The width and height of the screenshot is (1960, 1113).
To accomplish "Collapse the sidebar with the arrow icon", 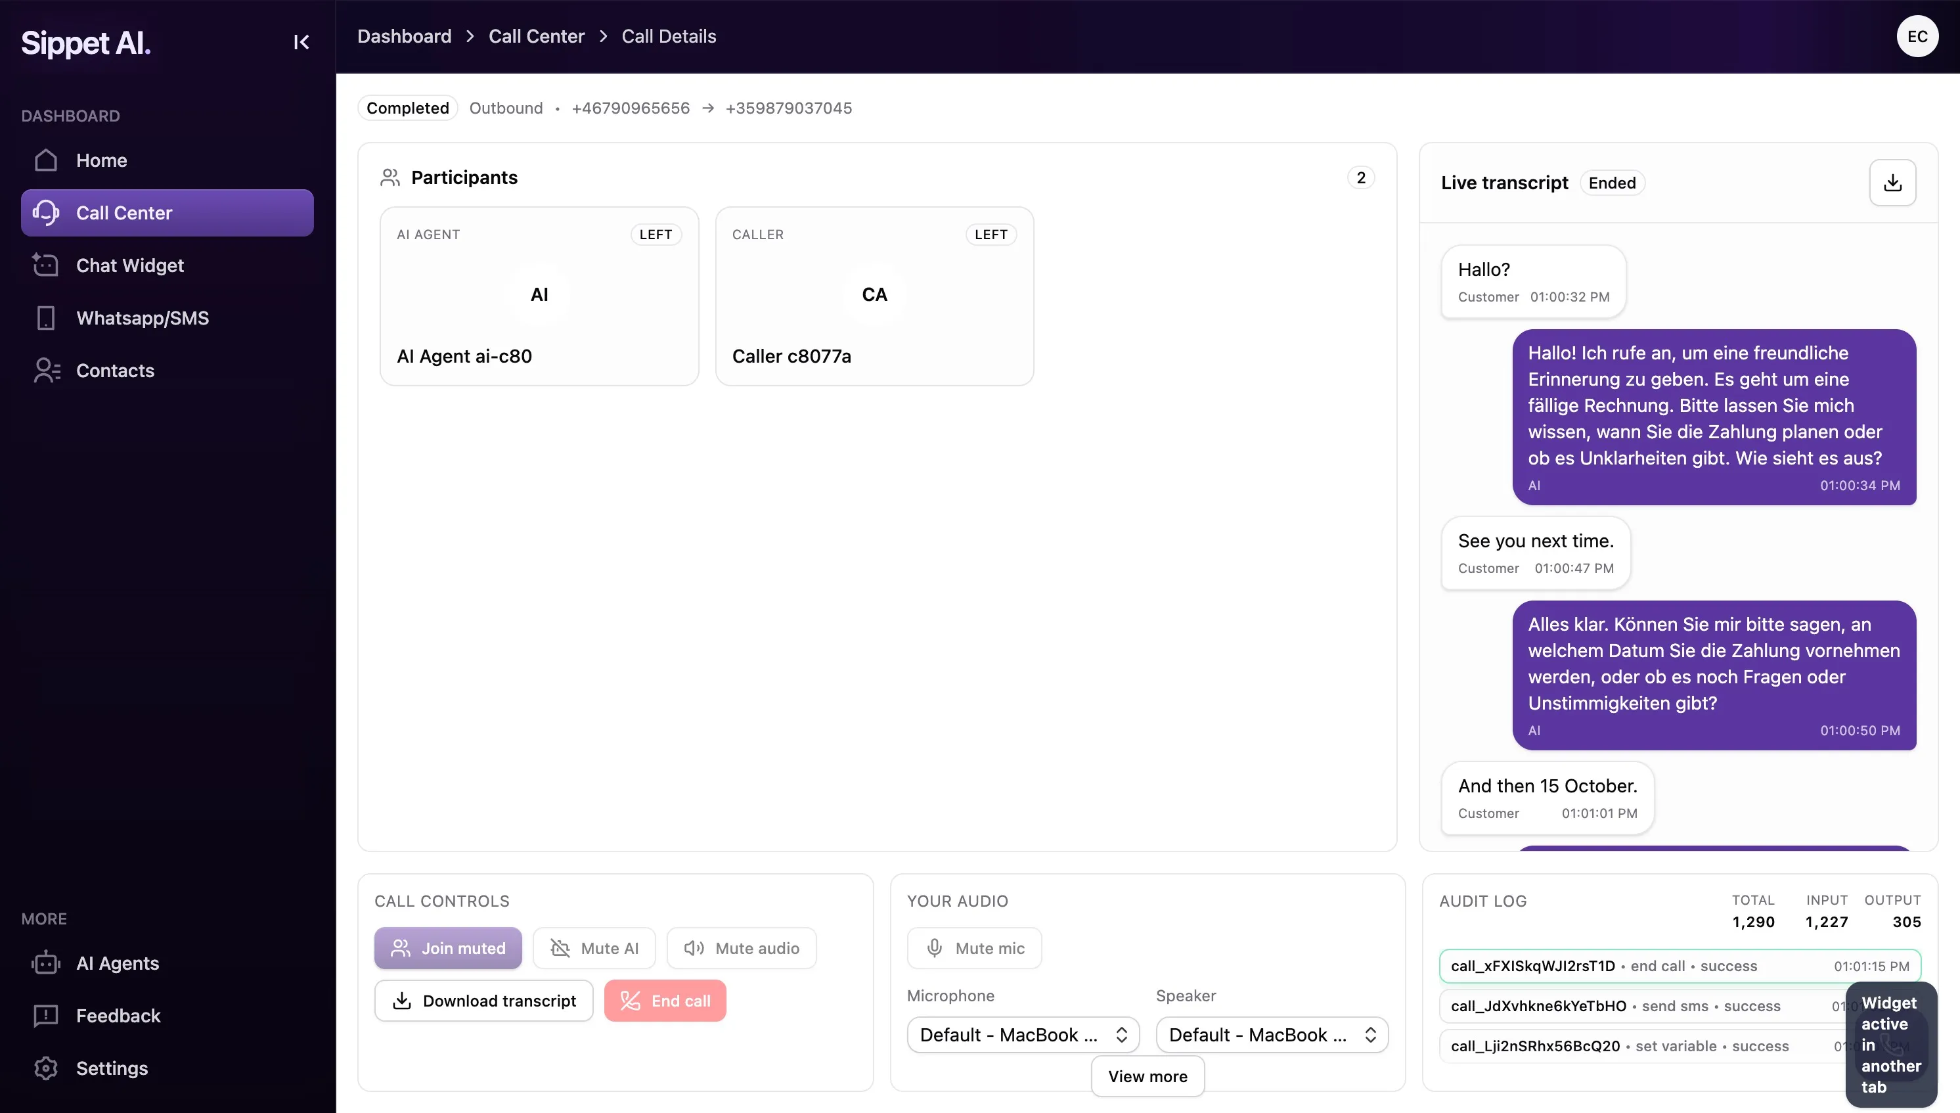I will pyautogui.click(x=301, y=42).
